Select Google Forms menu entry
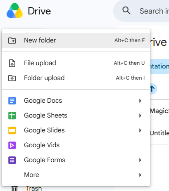Viewport: 169px width, 191px height. click(76, 160)
